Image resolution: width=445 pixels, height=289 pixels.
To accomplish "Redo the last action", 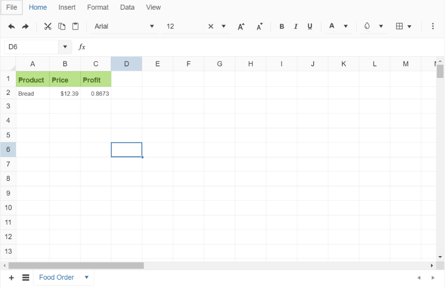I will point(26,27).
